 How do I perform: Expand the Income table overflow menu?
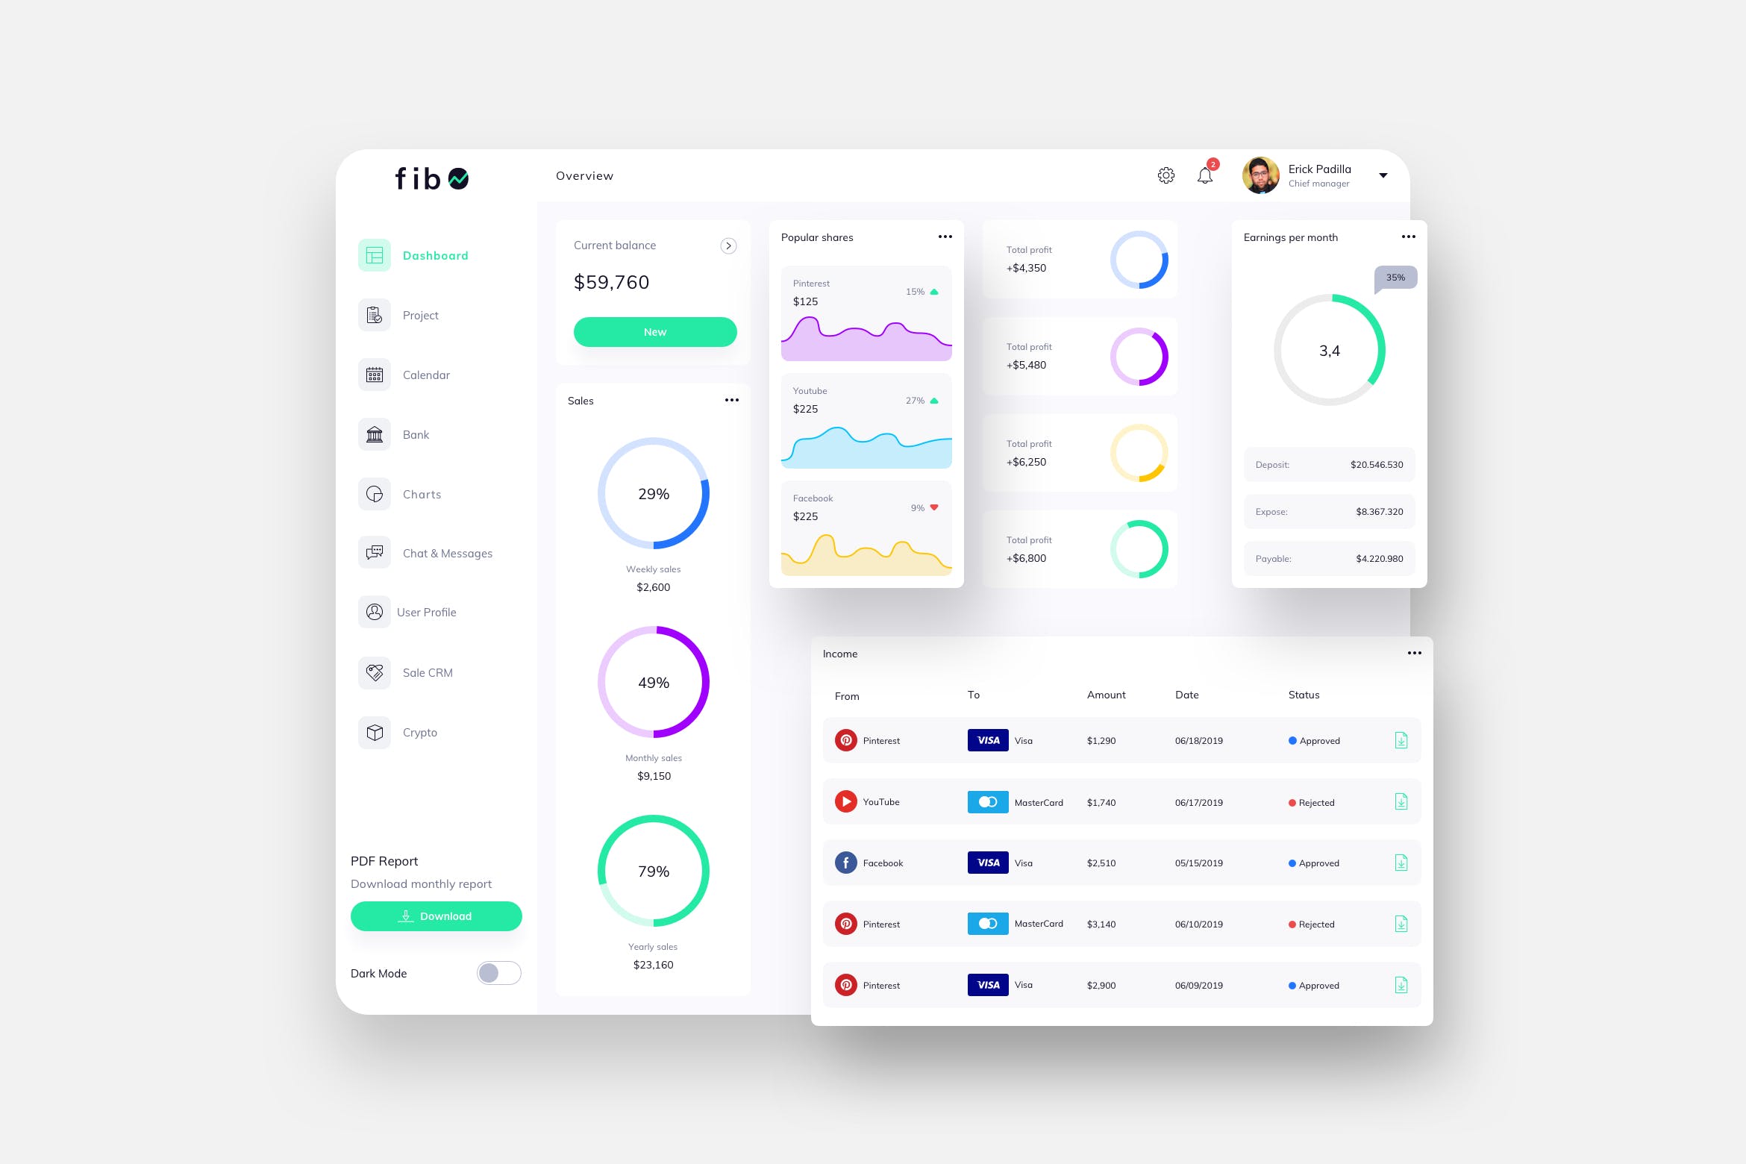pyautogui.click(x=1415, y=654)
